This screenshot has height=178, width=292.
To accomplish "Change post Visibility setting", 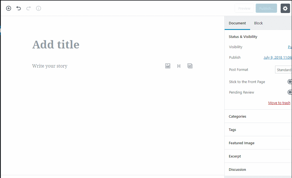I will 290,47.
